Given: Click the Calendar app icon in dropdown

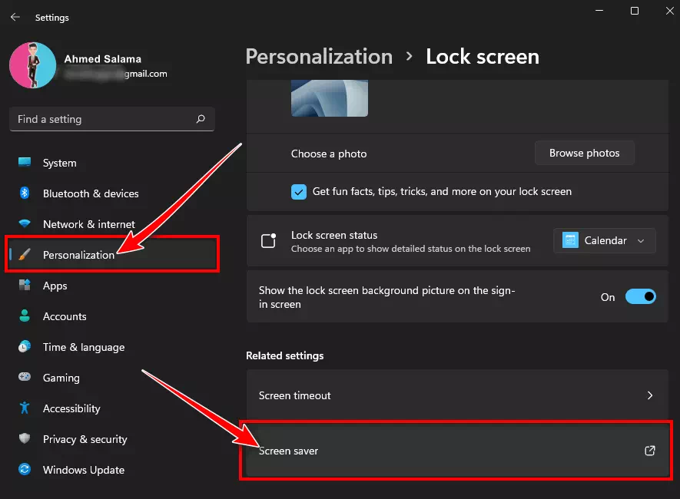Looking at the screenshot, I should click(x=570, y=240).
